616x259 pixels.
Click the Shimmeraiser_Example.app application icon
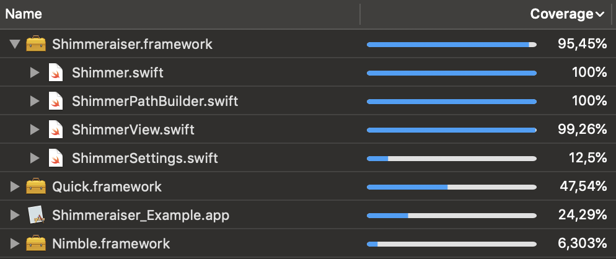pyautogui.click(x=37, y=216)
